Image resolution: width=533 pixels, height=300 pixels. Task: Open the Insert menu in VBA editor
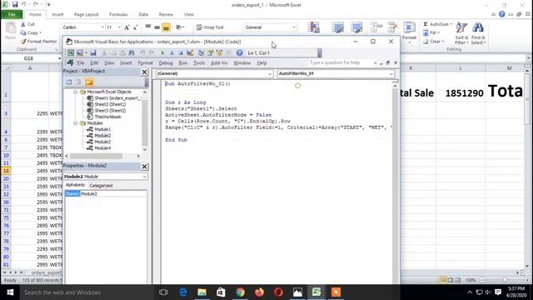pos(126,63)
